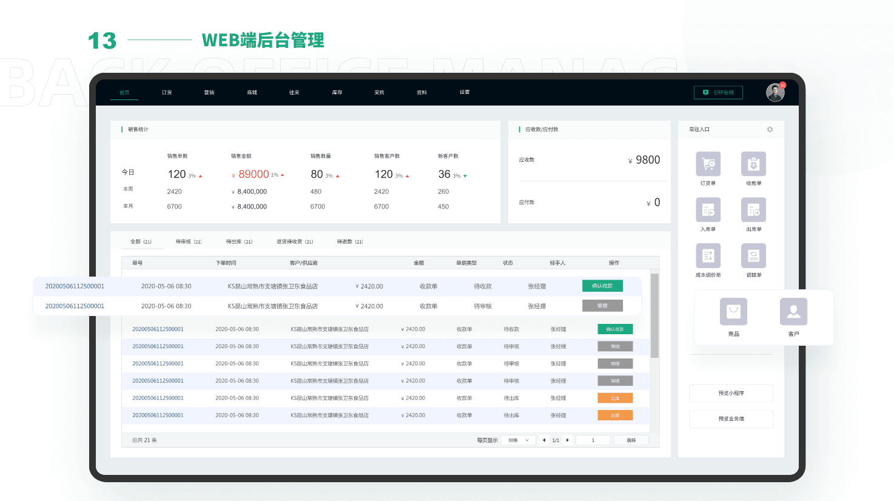Go to next page arrow in pagination

tap(567, 440)
